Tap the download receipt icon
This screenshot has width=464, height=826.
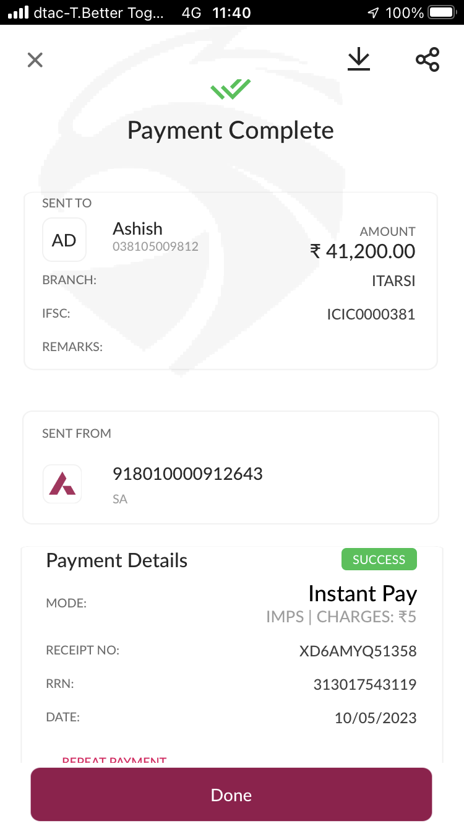358,59
